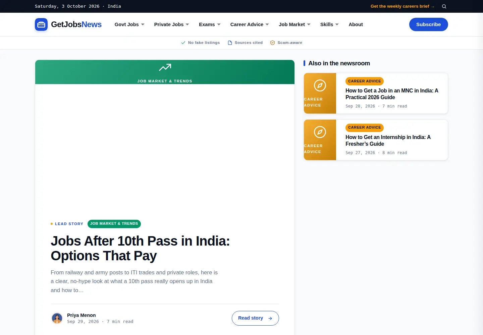
Task: Click the compass icon on the MNC guide card
Action: [320, 85]
